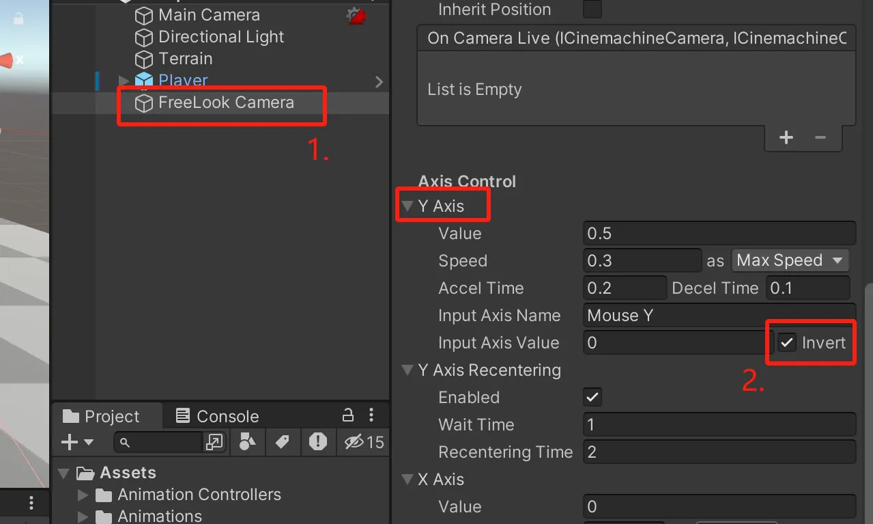The height and width of the screenshot is (524, 873).
Task: Expand the Animation Controllers folder
Action: 83,495
